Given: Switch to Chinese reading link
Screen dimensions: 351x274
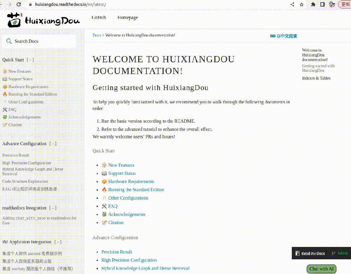Looking at the screenshot, I should [x=284, y=36].
